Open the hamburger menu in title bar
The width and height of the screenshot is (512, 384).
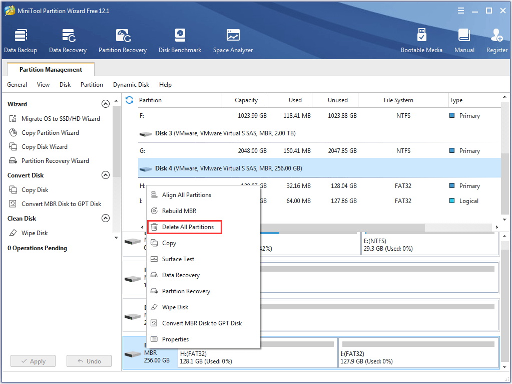(461, 11)
